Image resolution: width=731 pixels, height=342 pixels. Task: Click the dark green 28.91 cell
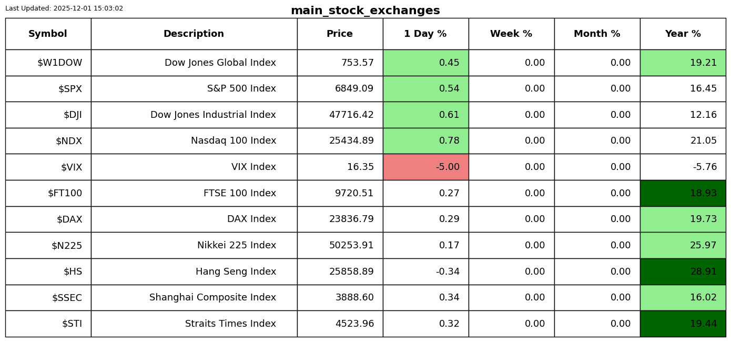tap(683, 271)
